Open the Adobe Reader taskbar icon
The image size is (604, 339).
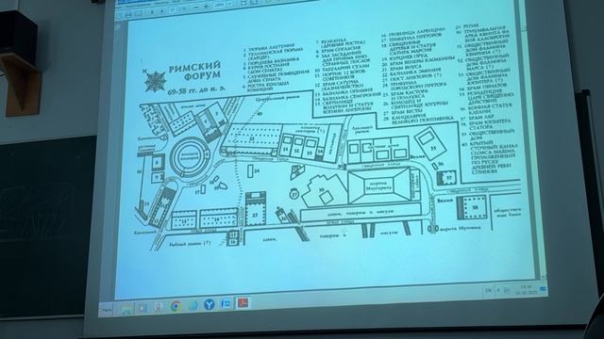(243, 303)
